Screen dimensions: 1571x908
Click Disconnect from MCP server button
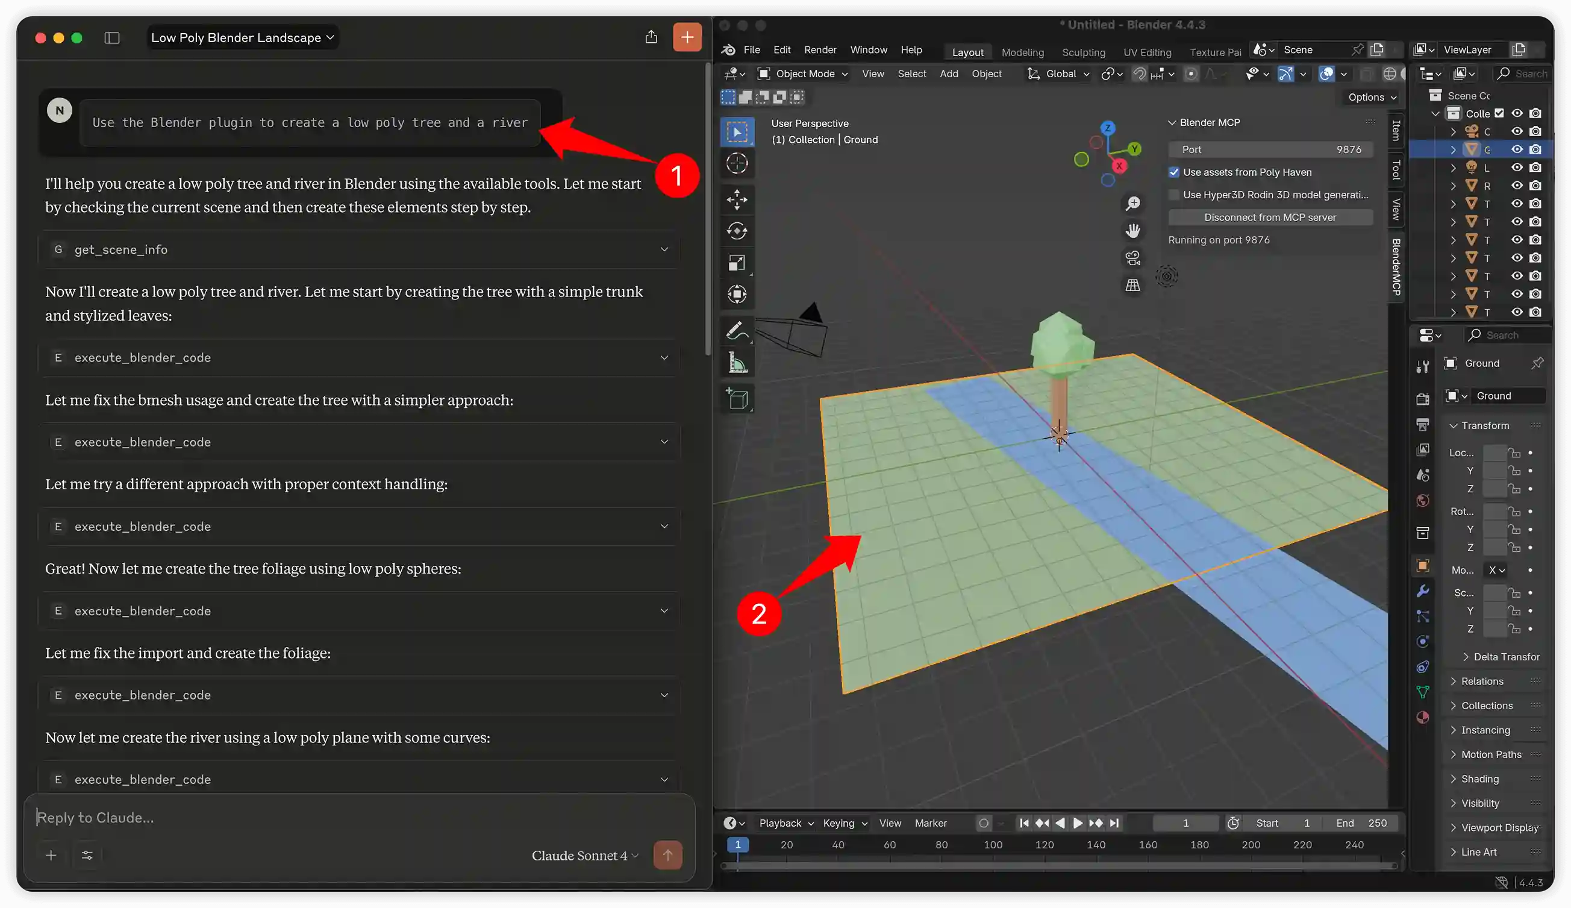tap(1270, 217)
